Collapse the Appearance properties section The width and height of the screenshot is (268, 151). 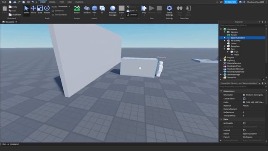(x=221, y=91)
